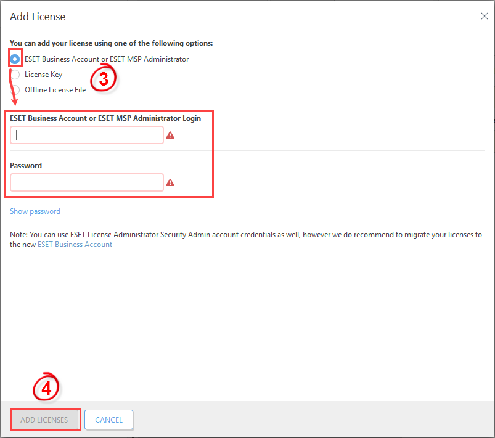The image size is (495, 438).
Task: Click the 'Password' field label
Action: pyautogui.click(x=26, y=166)
